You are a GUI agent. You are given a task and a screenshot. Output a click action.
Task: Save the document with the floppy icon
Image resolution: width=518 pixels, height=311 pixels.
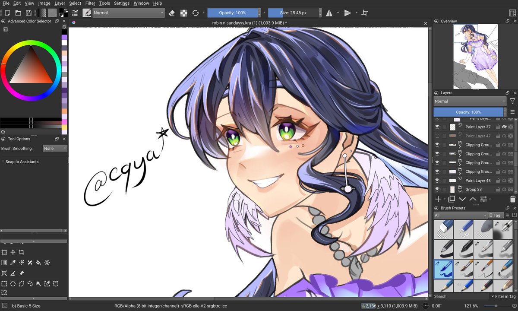[x=28, y=13]
